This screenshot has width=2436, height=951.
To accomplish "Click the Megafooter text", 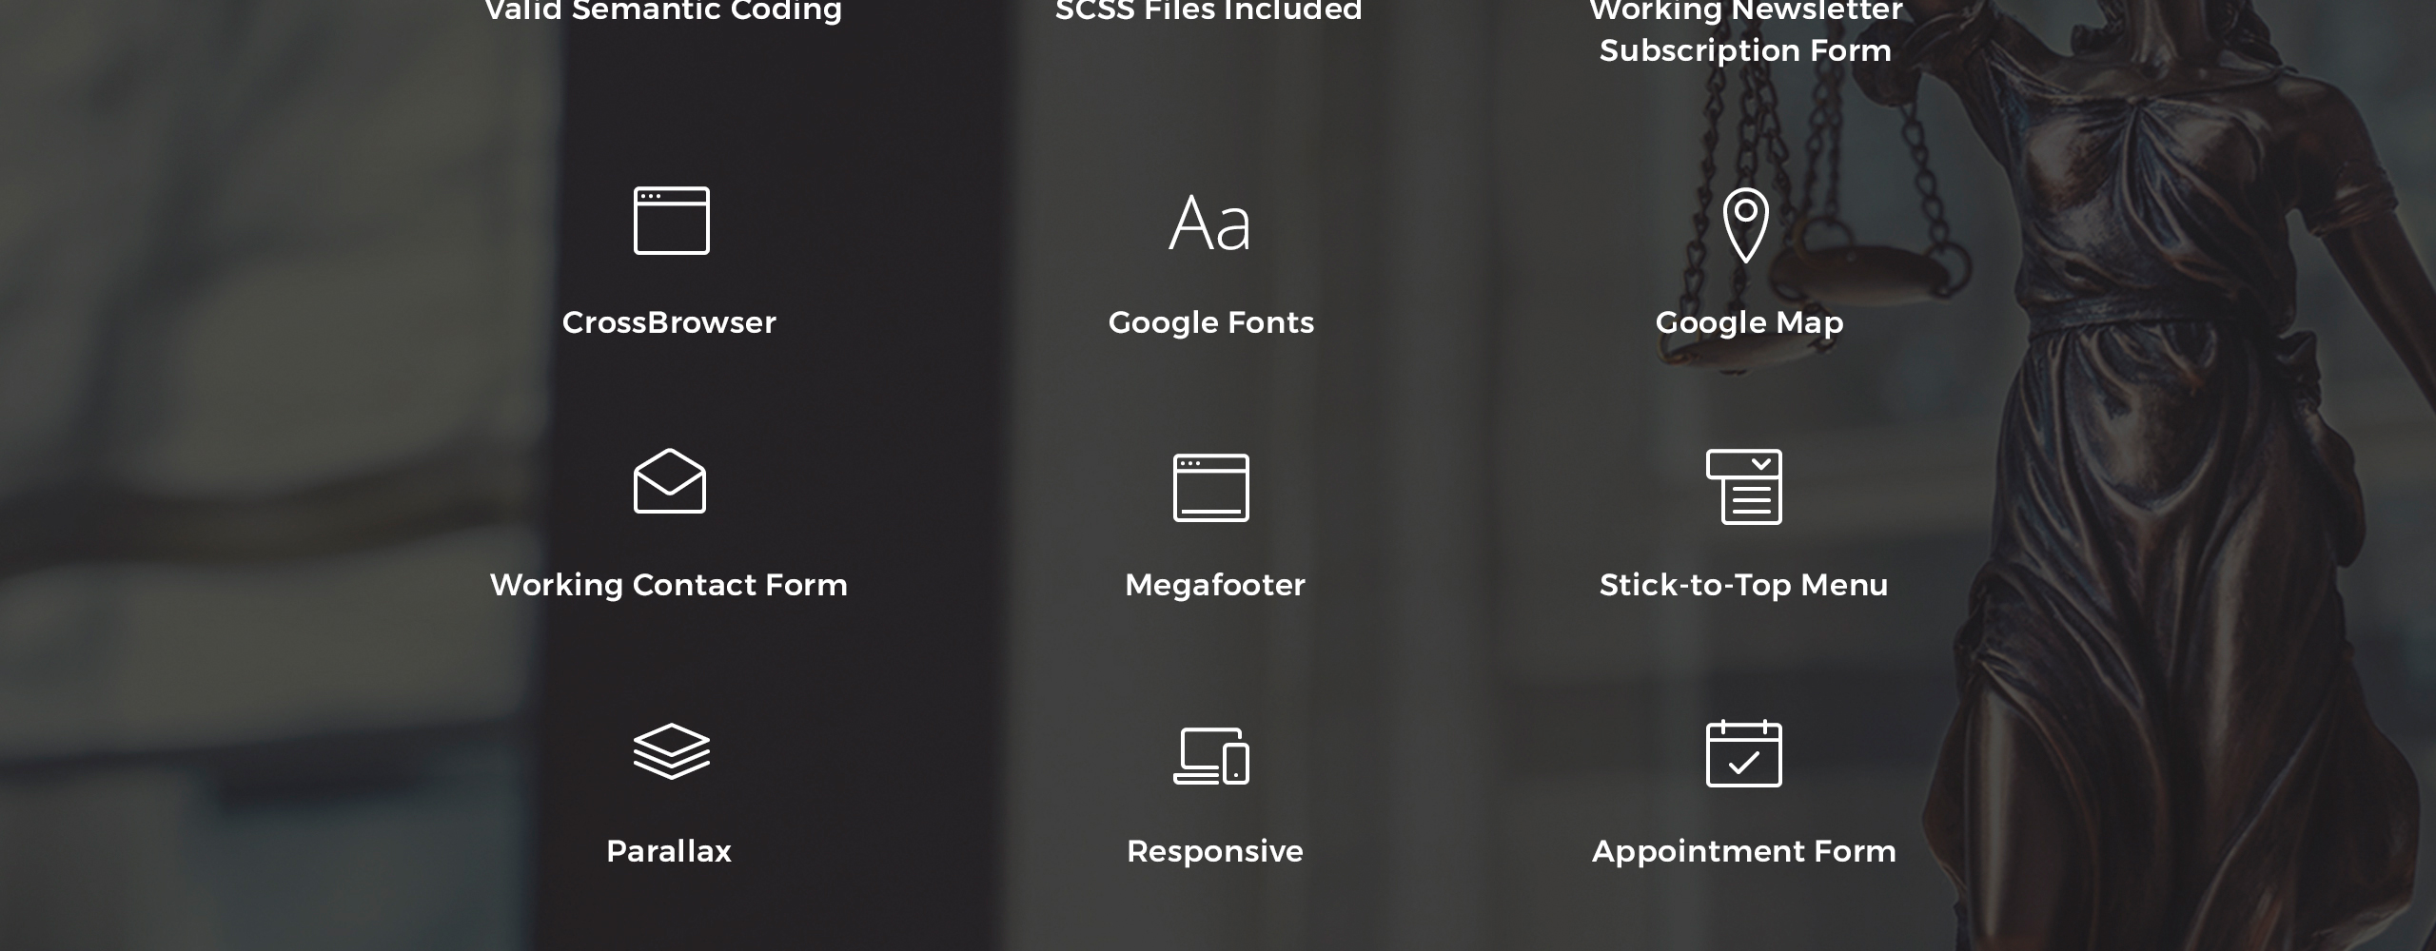I will 1215,585.
